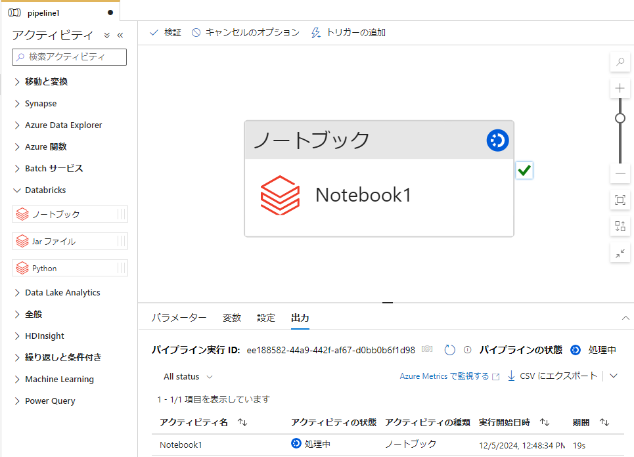Image resolution: width=634 pixels, height=457 pixels.
Task: Click the collapse canvas arrows icon
Action: [x=620, y=253]
